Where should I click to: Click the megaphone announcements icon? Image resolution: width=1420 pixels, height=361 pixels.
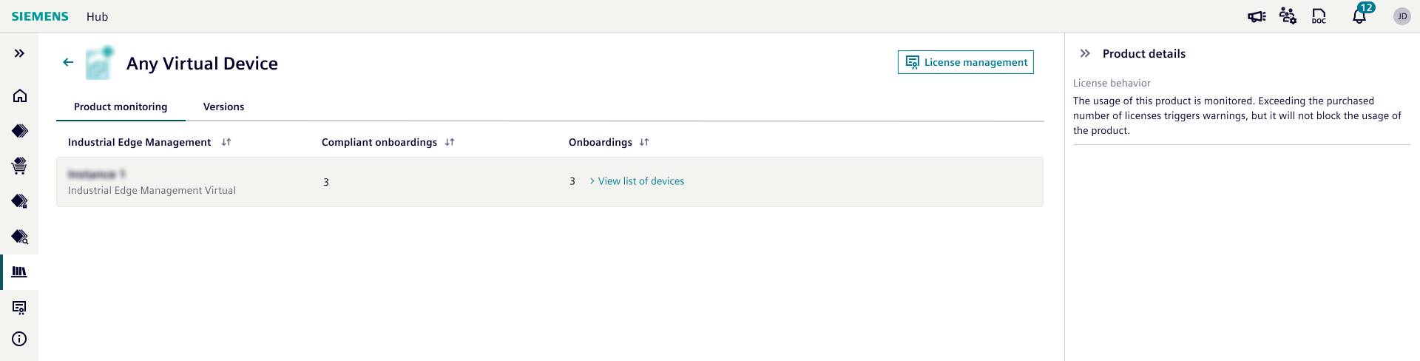point(1257,16)
